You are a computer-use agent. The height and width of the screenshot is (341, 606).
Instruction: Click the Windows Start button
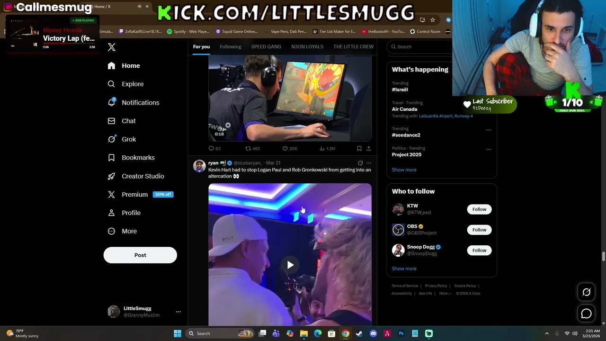tap(178, 333)
